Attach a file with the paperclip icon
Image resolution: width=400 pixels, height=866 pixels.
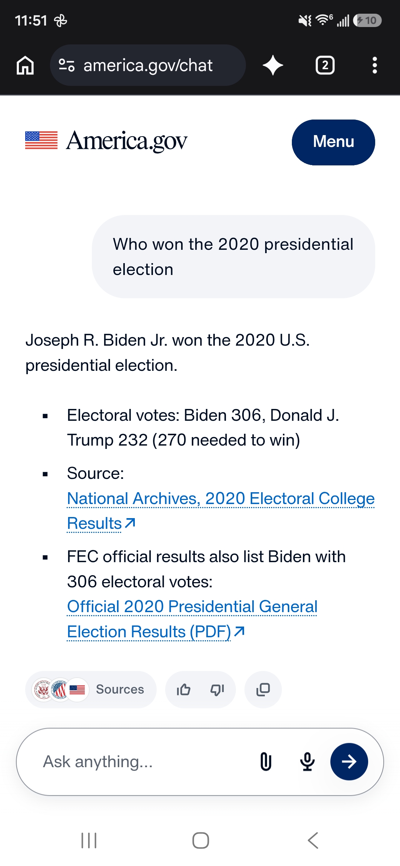point(266,762)
